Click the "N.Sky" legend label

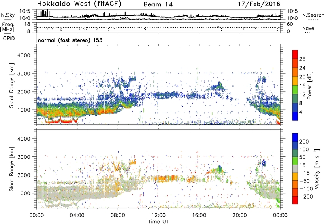tap(8, 15)
